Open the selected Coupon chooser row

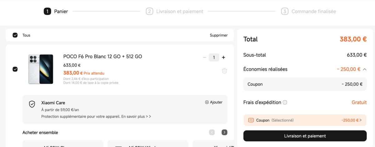coord(305,120)
